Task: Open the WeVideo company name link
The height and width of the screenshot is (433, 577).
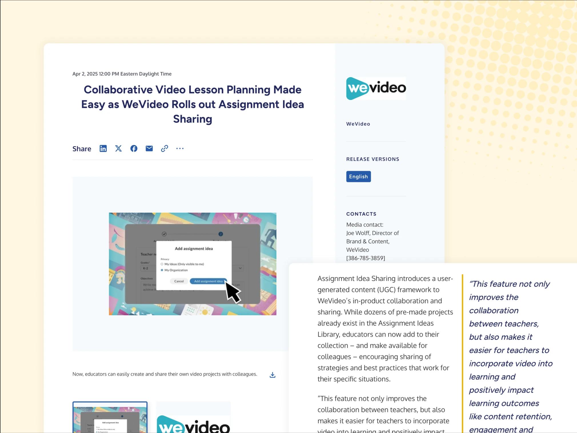Action: click(x=358, y=124)
